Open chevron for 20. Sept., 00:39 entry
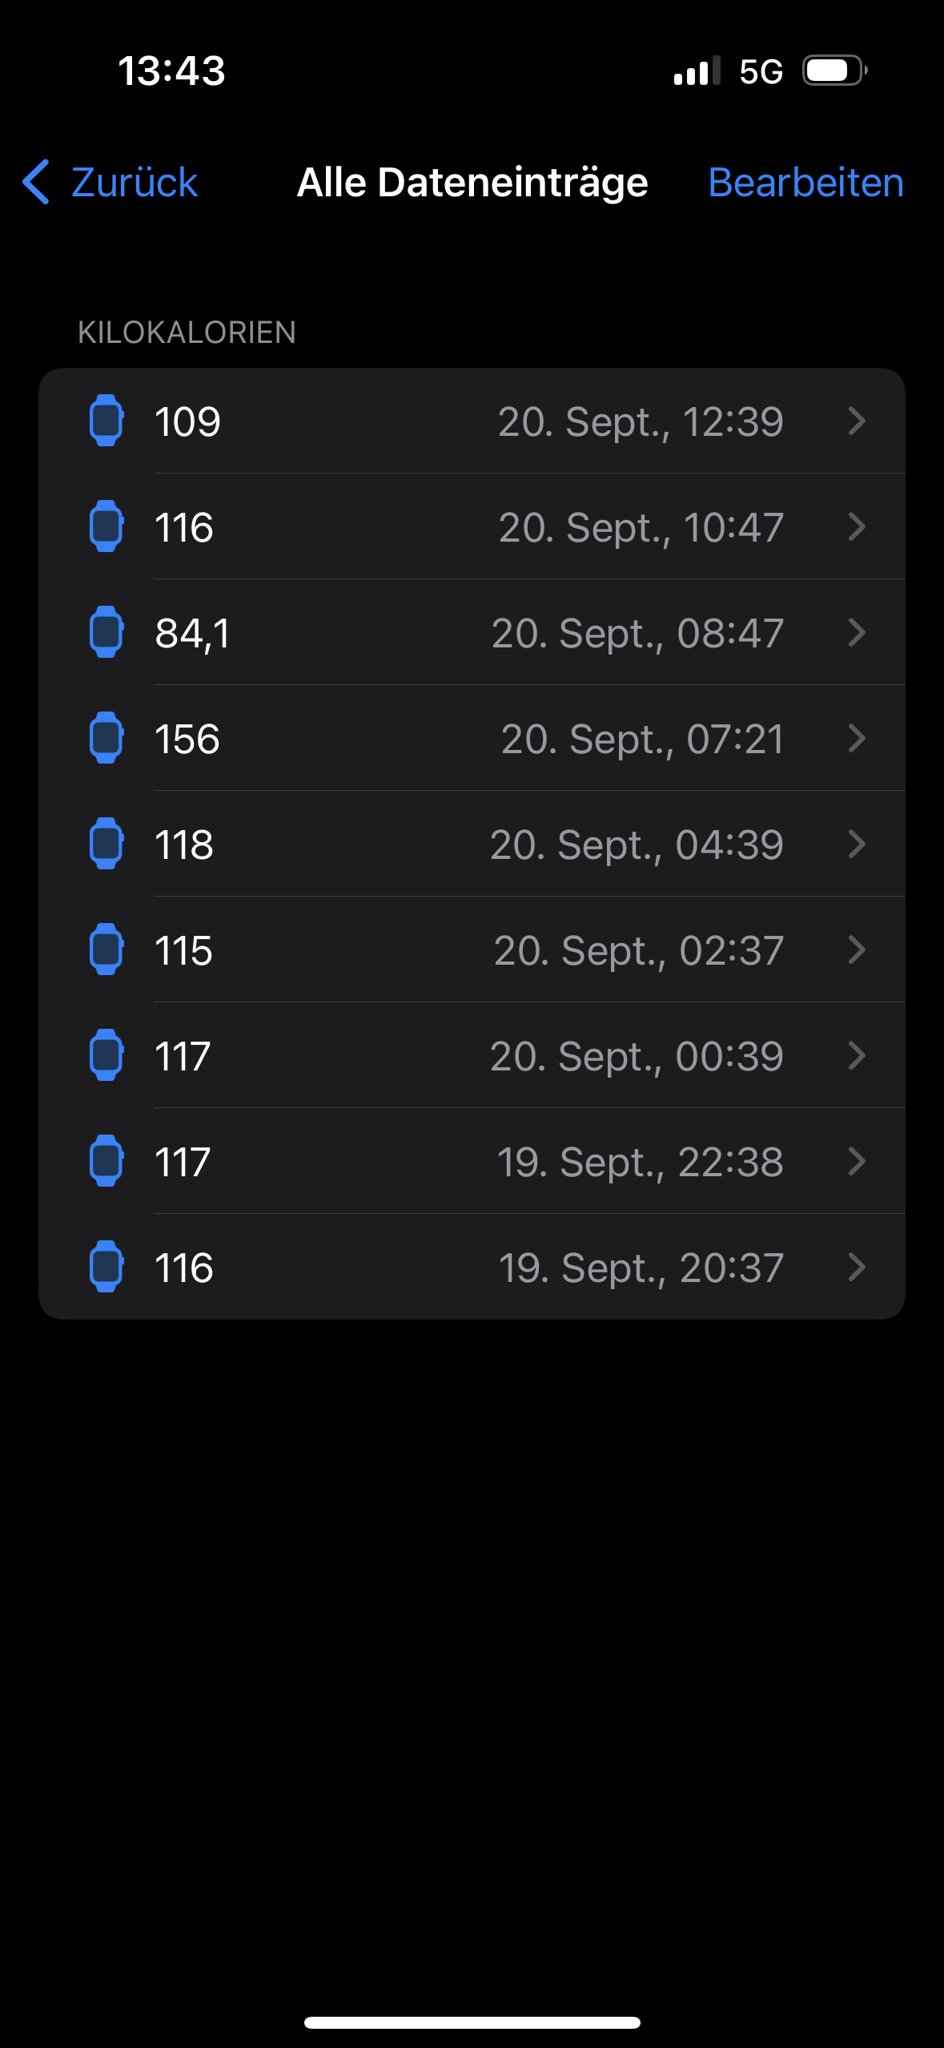Viewport: 944px width, 2048px height. click(x=856, y=1055)
